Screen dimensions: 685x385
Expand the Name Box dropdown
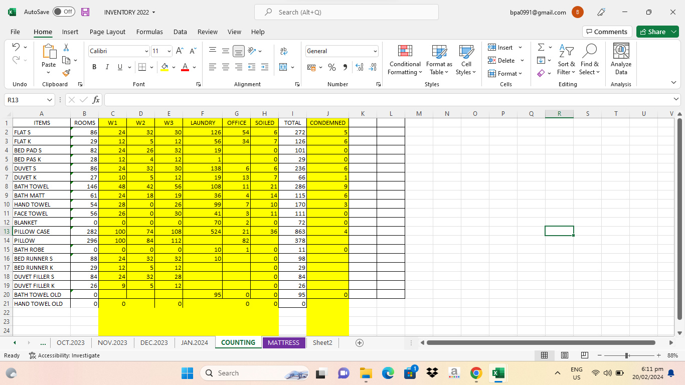pyautogui.click(x=49, y=100)
